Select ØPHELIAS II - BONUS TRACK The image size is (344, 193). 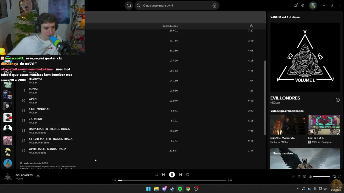pyautogui.click(x=140, y=151)
